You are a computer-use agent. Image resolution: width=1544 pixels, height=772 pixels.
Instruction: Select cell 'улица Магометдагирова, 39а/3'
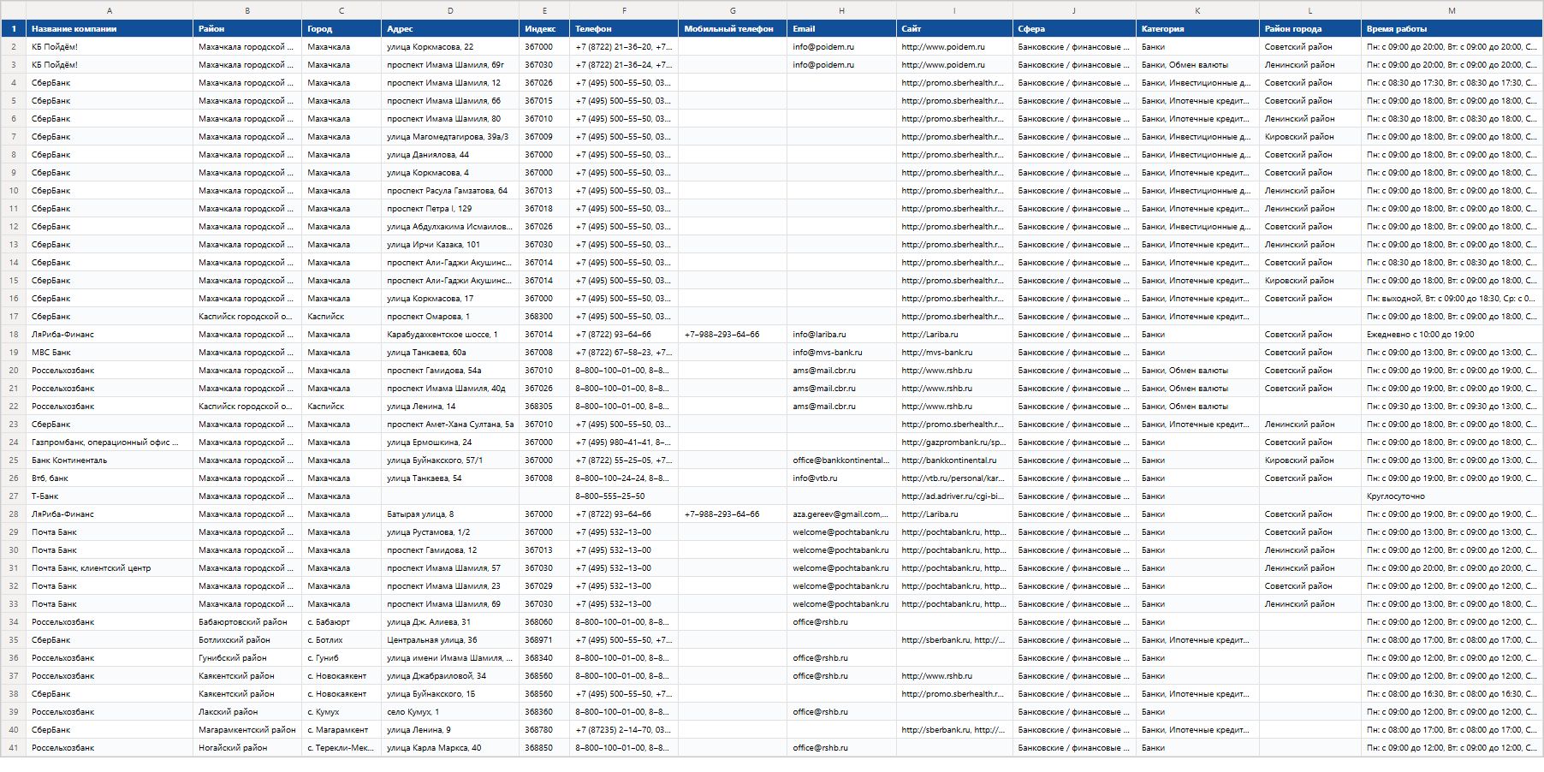(450, 137)
